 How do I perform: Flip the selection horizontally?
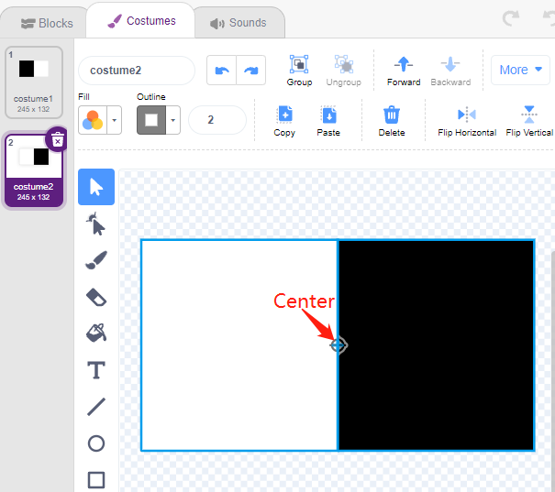click(x=467, y=121)
